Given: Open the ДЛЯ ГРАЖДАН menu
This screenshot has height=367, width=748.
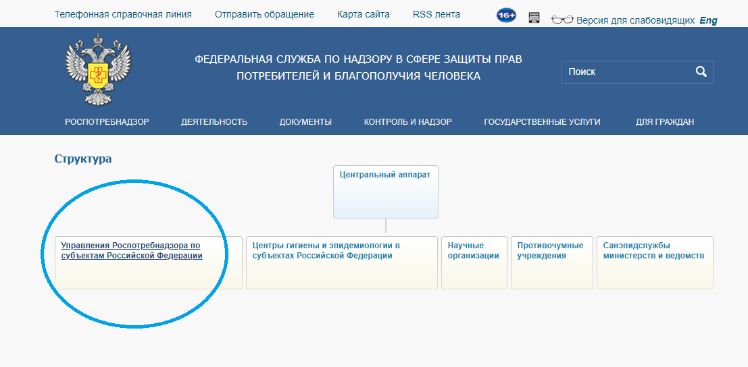Looking at the screenshot, I should (665, 122).
